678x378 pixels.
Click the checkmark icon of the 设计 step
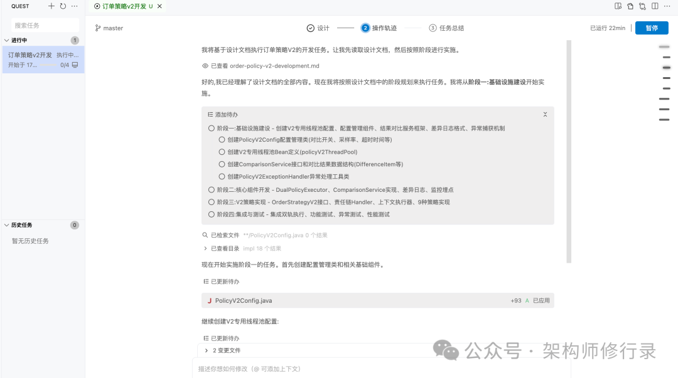[x=311, y=28]
